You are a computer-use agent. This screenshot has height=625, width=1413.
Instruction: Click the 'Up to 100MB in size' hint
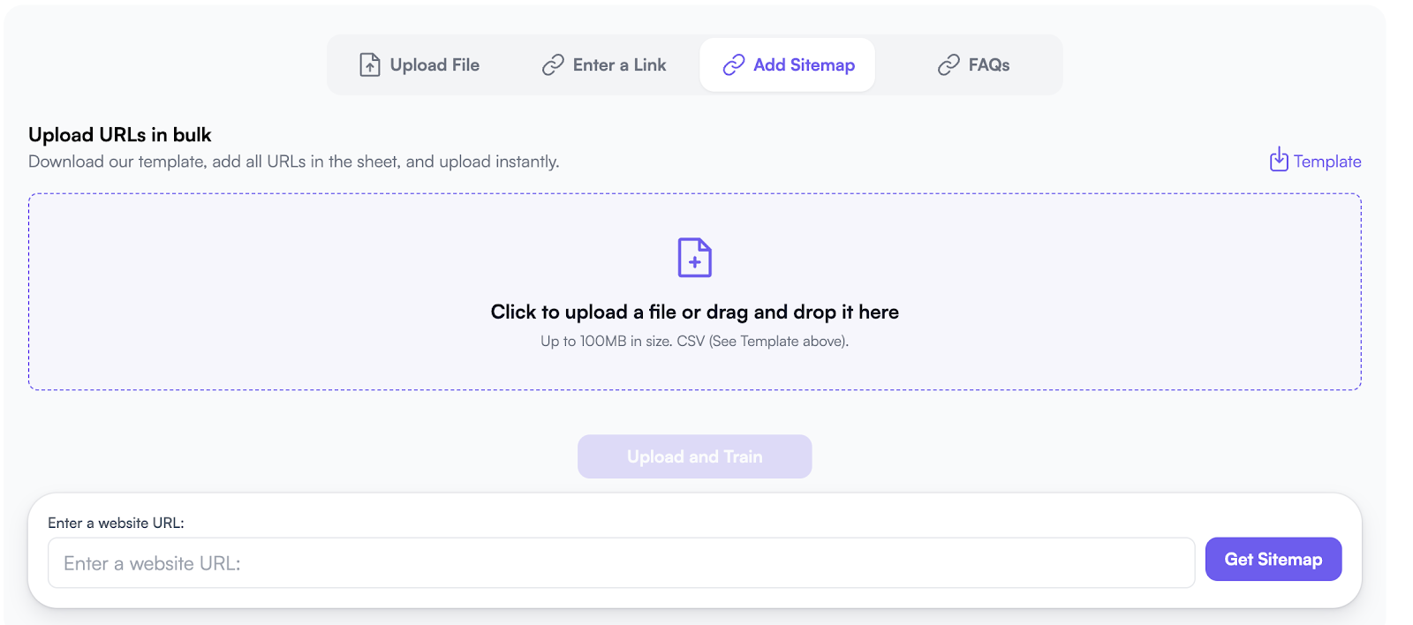coord(695,341)
